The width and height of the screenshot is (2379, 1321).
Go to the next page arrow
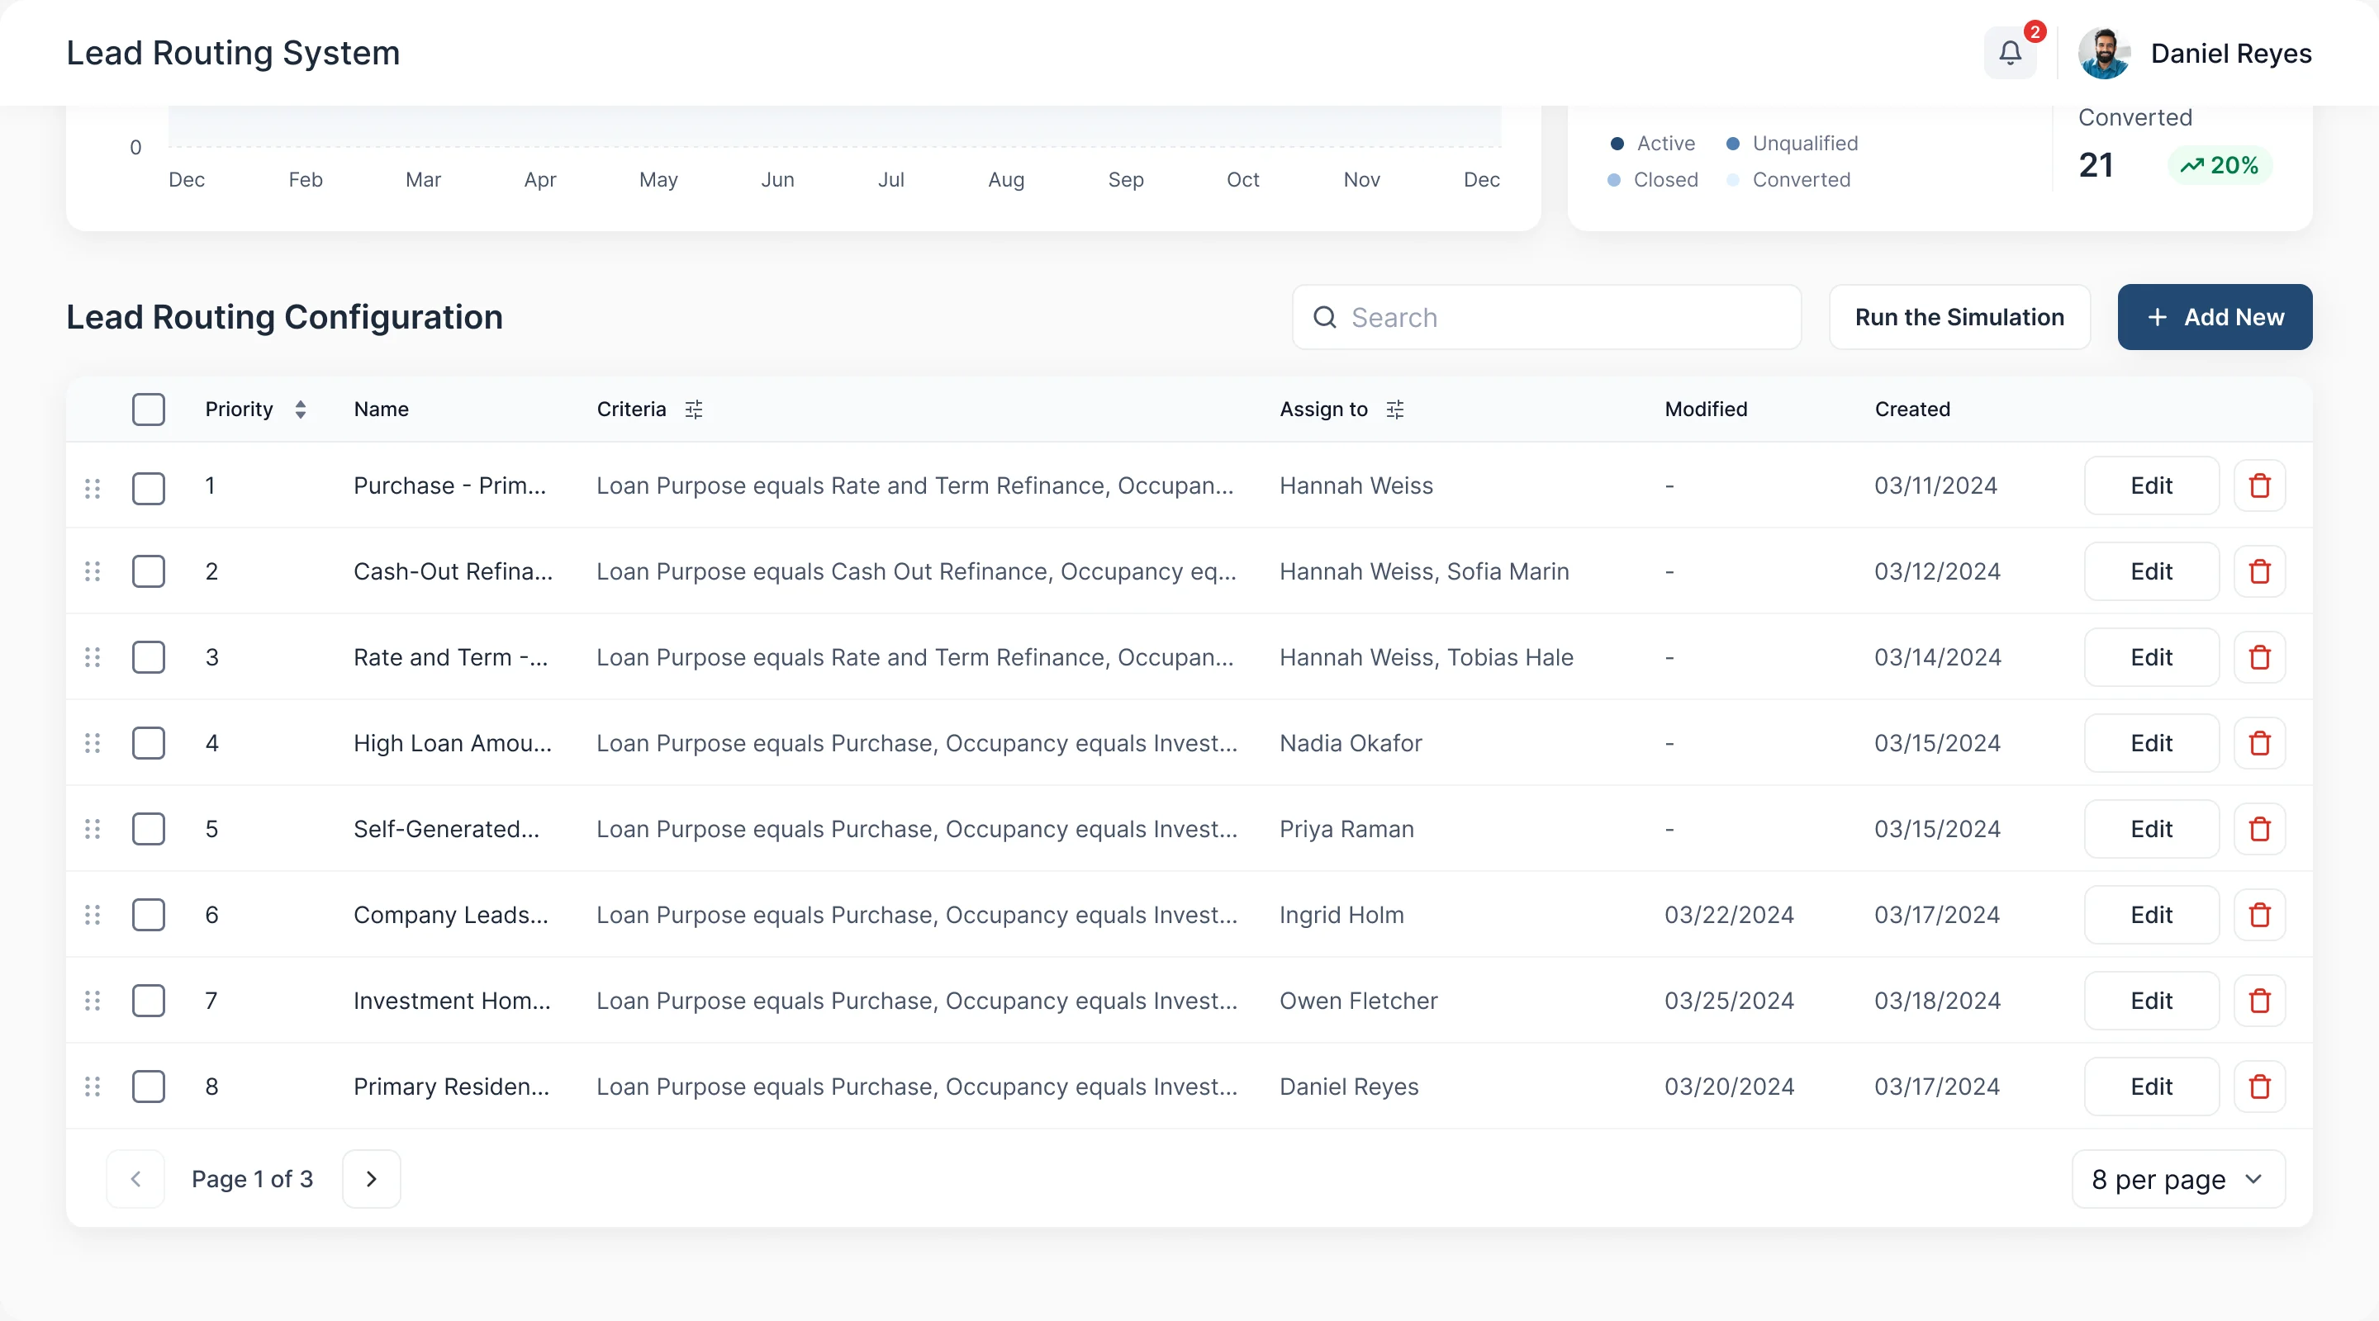click(x=371, y=1179)
